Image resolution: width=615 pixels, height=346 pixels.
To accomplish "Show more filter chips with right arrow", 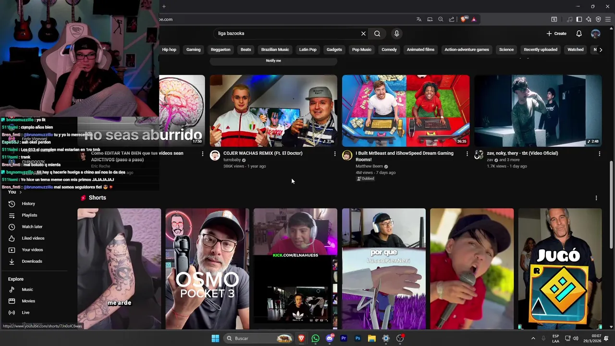I will click(601, 49).
